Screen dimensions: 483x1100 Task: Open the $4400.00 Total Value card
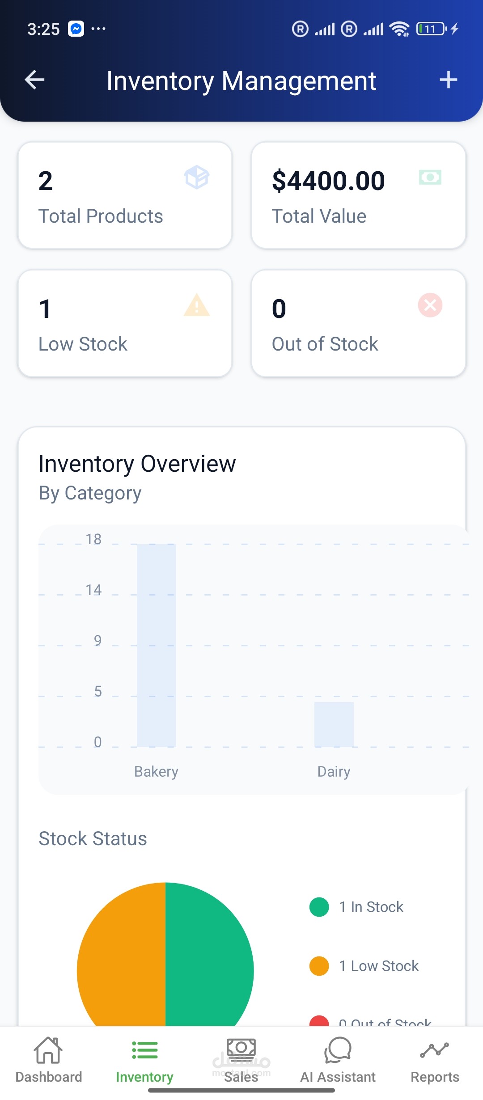[x=359, y=195]
